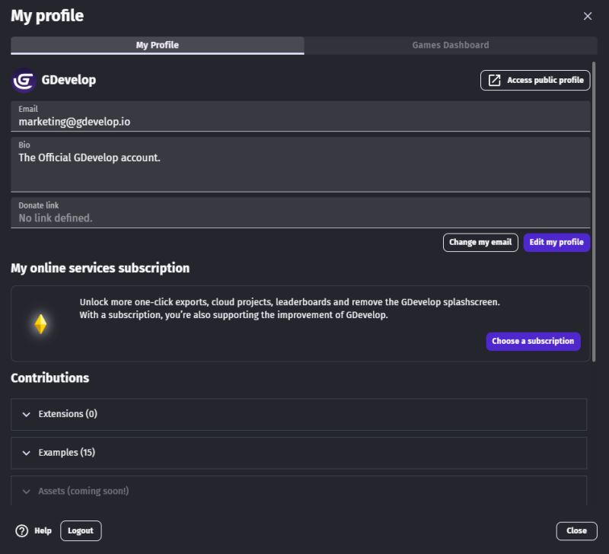Click the chevron next to Extensions (0)

25,414
